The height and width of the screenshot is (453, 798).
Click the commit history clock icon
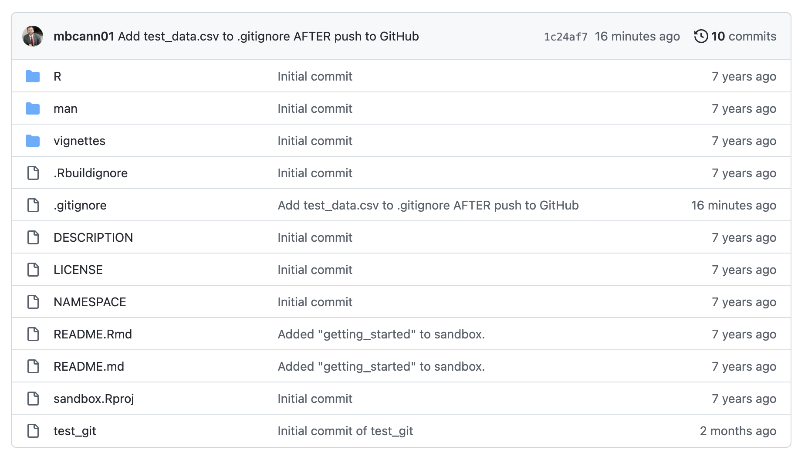pos(700,37)
